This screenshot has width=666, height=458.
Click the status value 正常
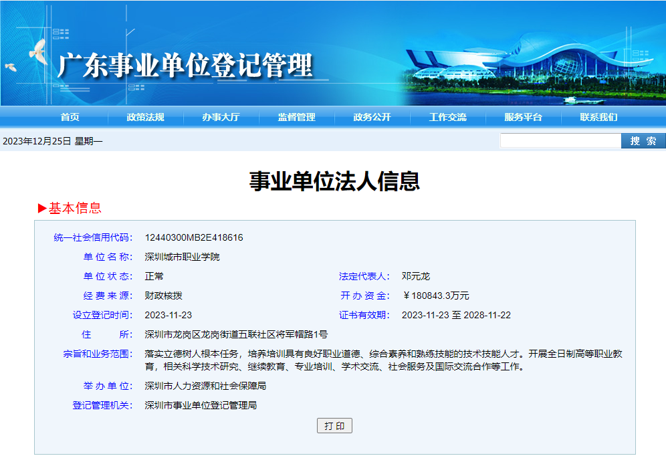154,276
